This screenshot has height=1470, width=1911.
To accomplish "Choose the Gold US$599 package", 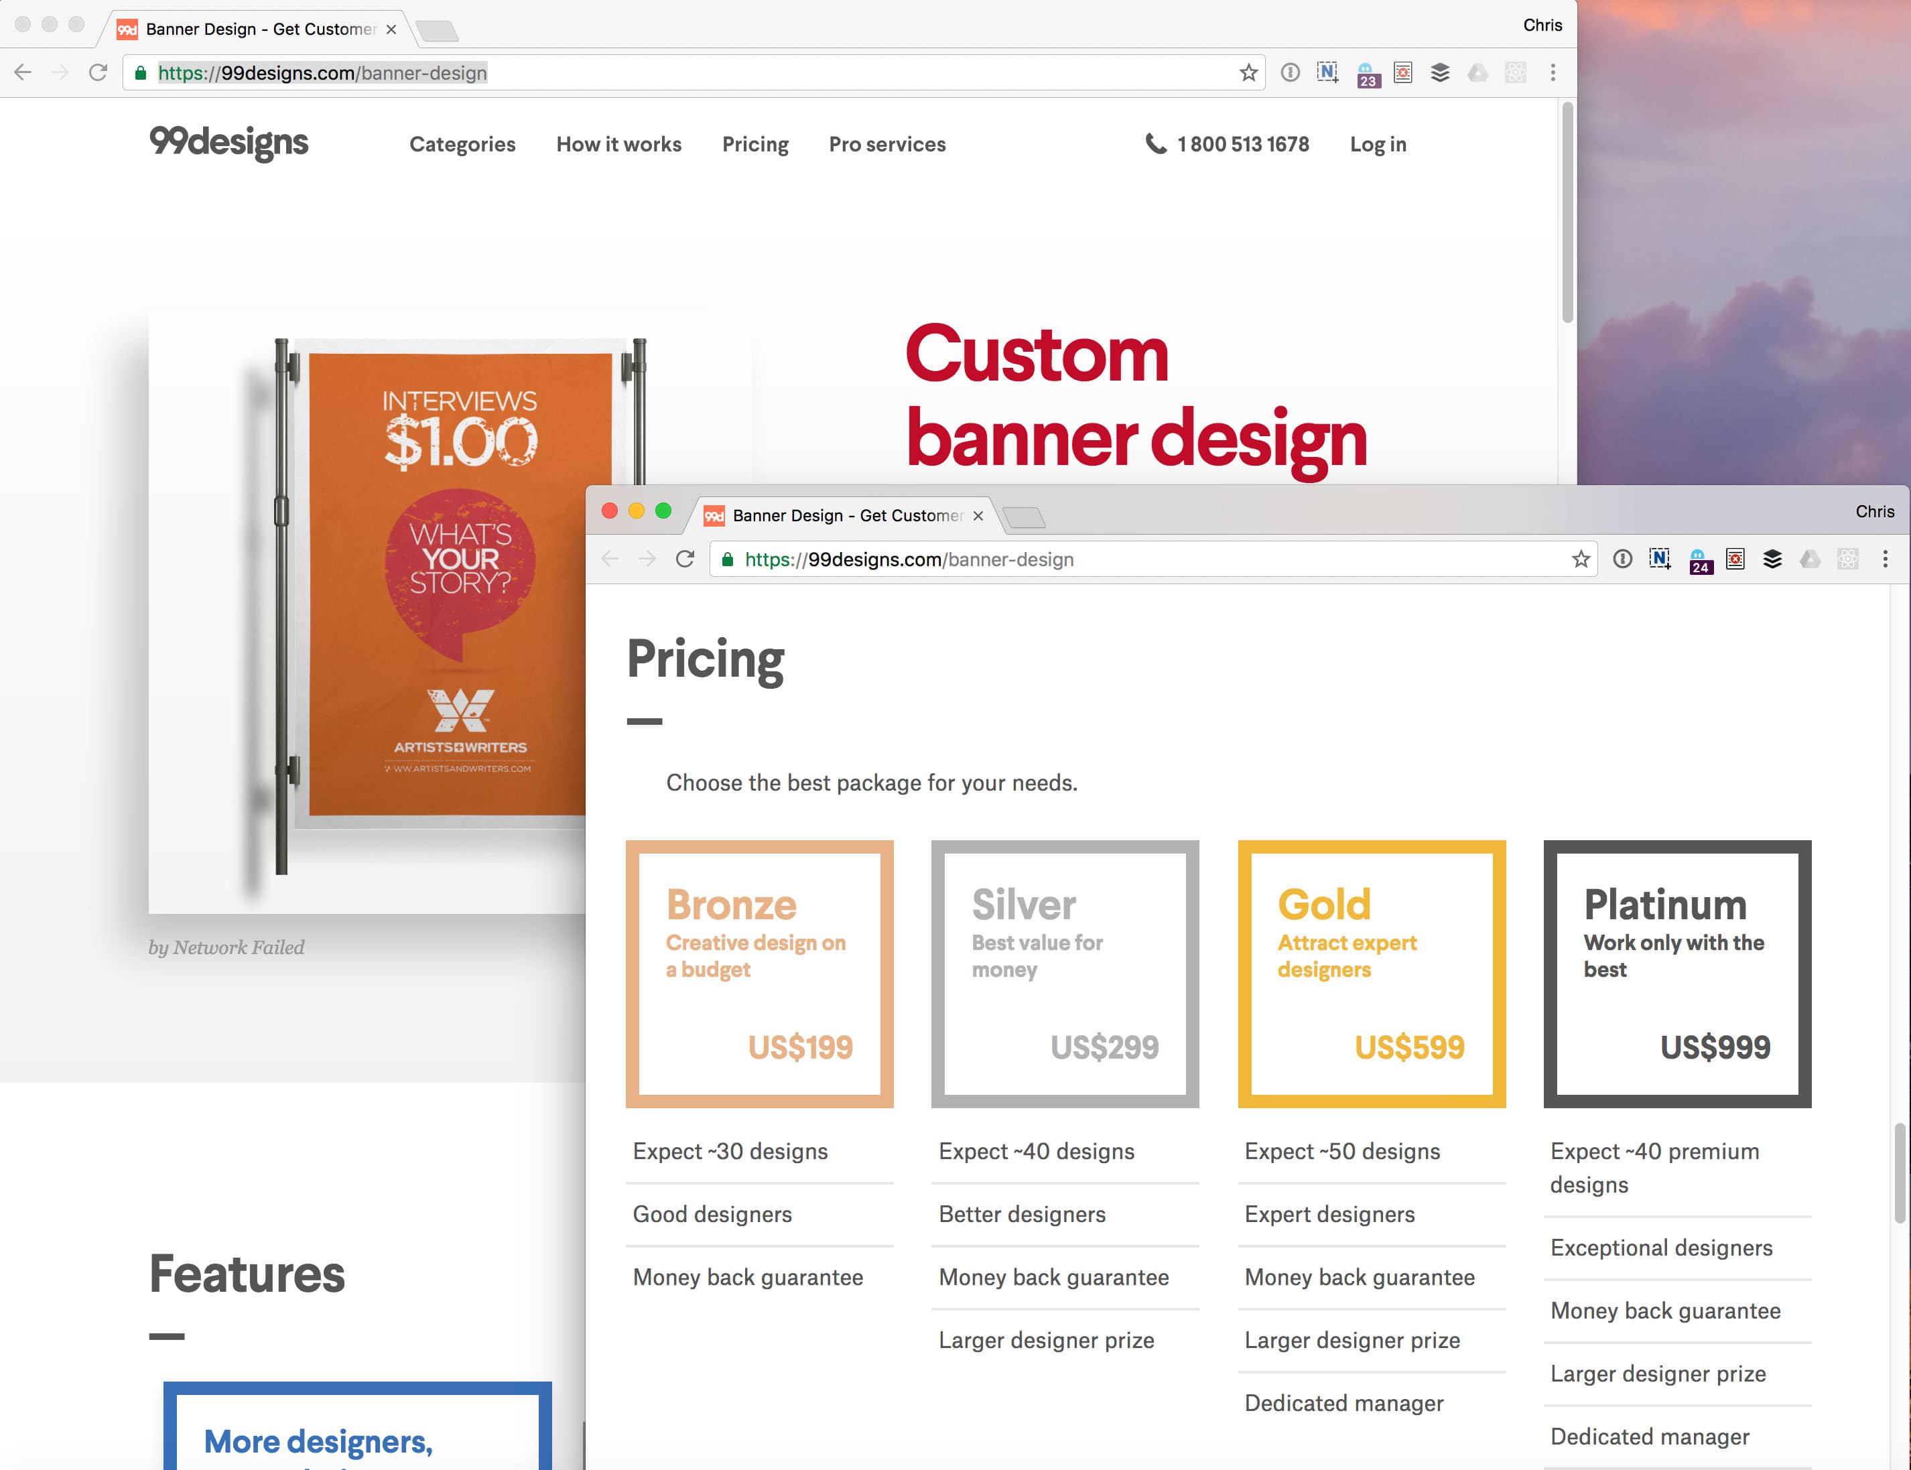I will click(1371, 974).
